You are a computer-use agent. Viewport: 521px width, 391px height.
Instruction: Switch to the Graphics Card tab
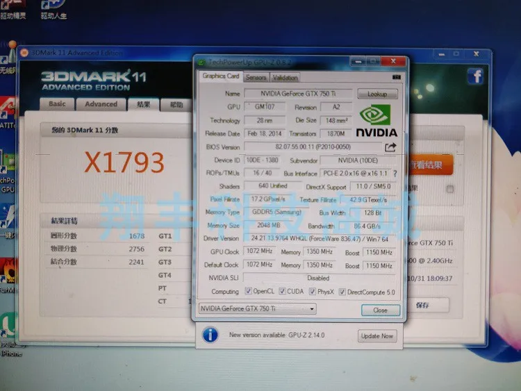click(x=221, y=76)
